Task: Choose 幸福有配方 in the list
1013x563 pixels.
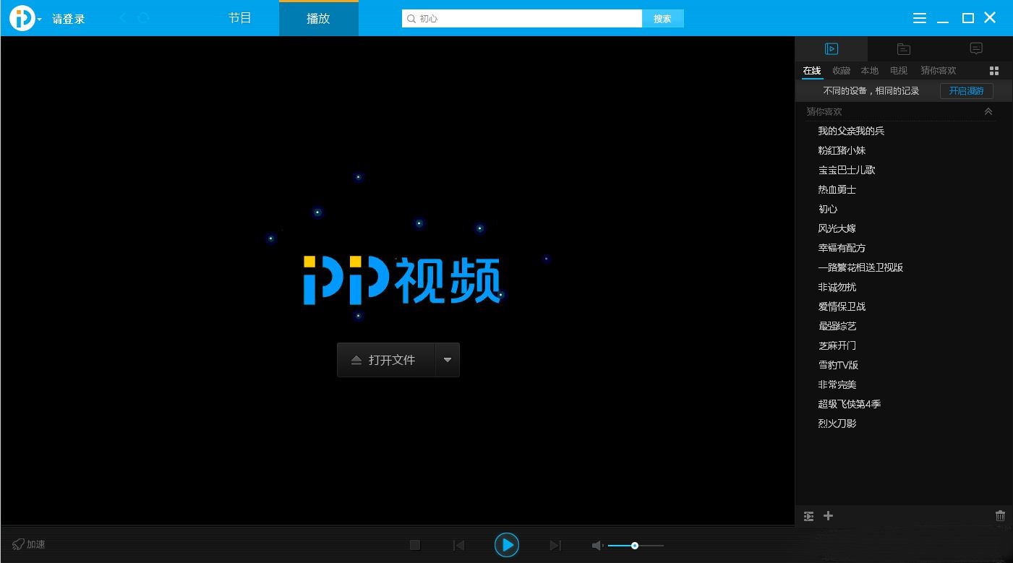Action: tap(842, 248)
